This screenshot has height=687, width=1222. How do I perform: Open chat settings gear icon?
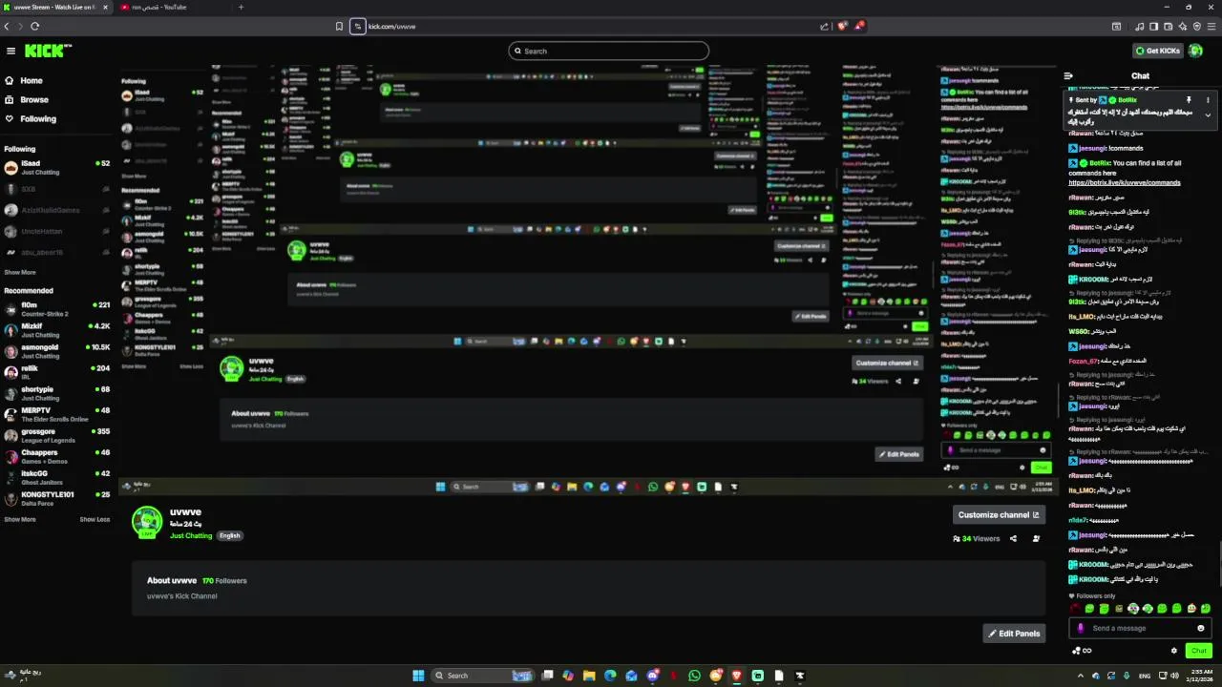click(x=1174, y=651)
